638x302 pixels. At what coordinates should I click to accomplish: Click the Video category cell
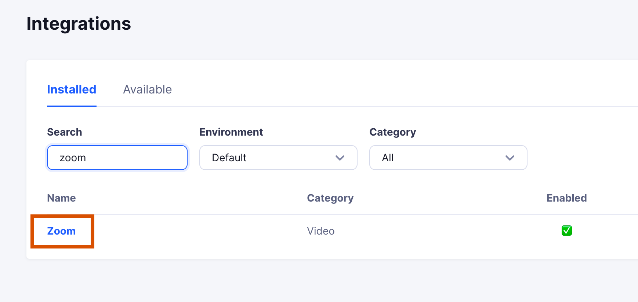321,231
